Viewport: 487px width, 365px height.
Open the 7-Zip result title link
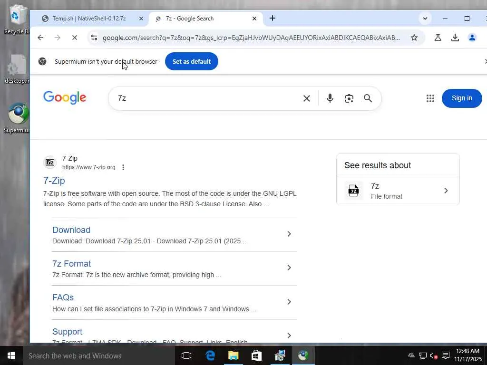tap(54, 181)
